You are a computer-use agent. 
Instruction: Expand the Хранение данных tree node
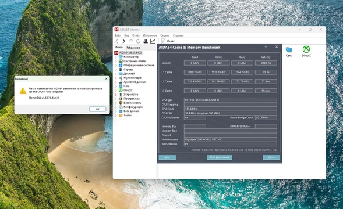[x=116, y=82]
